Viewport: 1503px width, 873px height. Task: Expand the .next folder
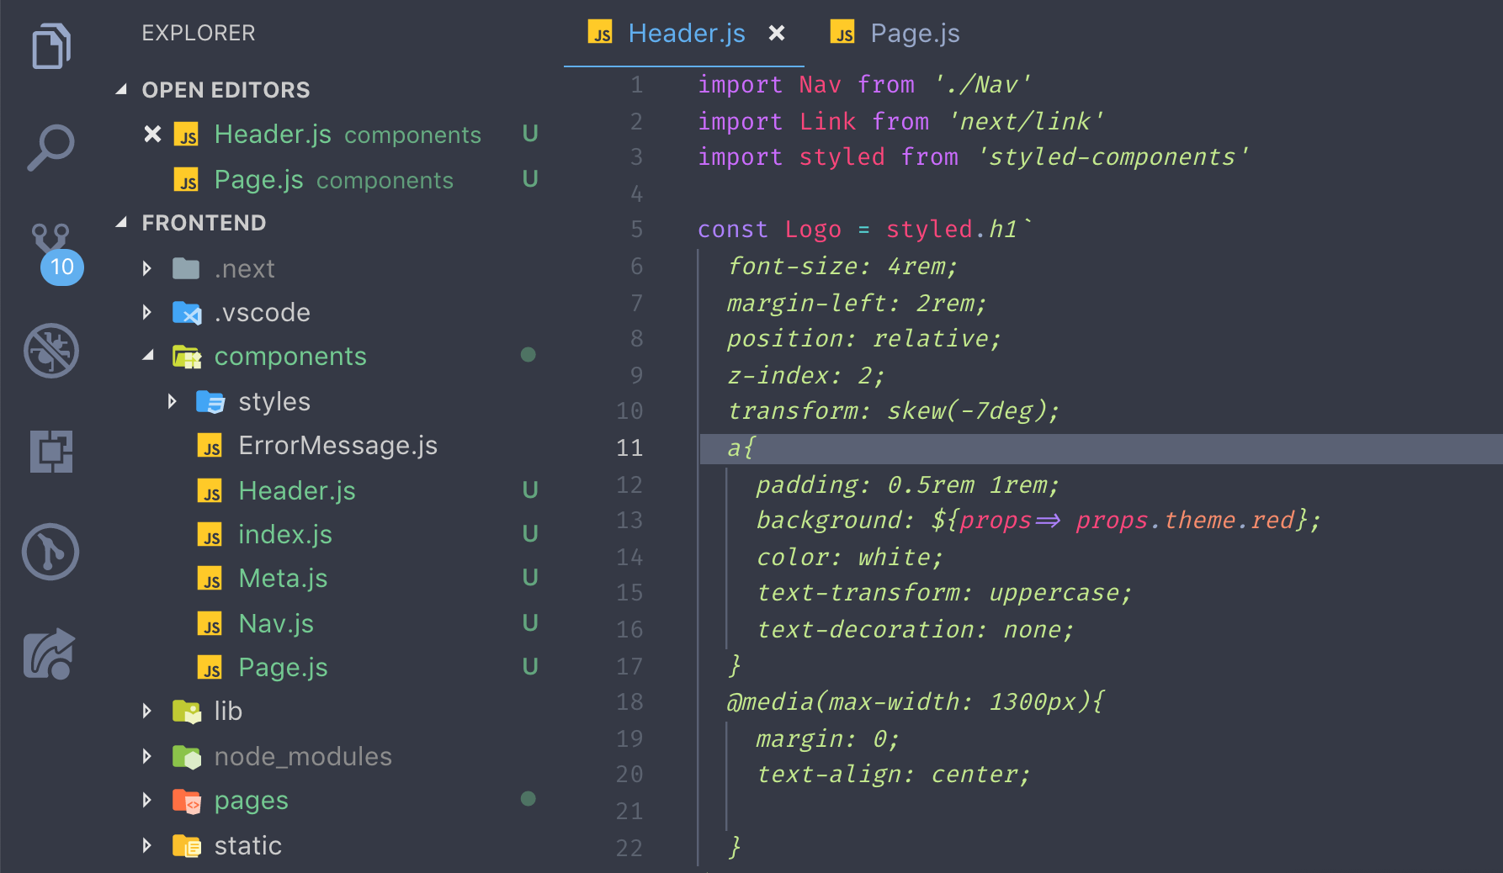(x=147, y=268)
